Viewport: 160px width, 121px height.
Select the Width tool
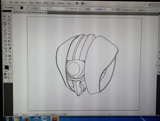5,41
